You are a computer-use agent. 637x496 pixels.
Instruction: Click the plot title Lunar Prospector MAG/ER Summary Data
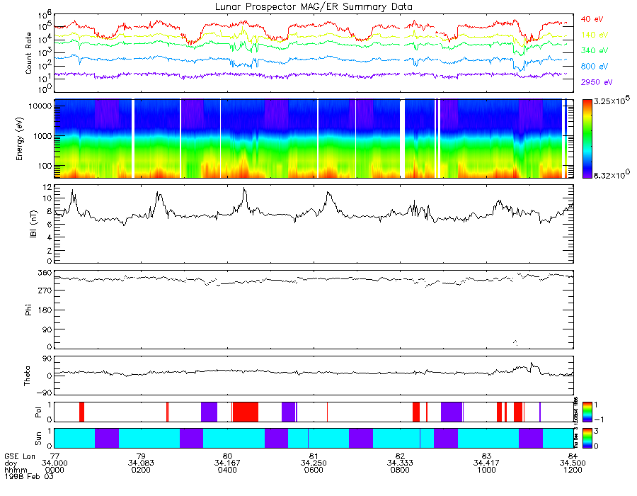pos(314,7)
